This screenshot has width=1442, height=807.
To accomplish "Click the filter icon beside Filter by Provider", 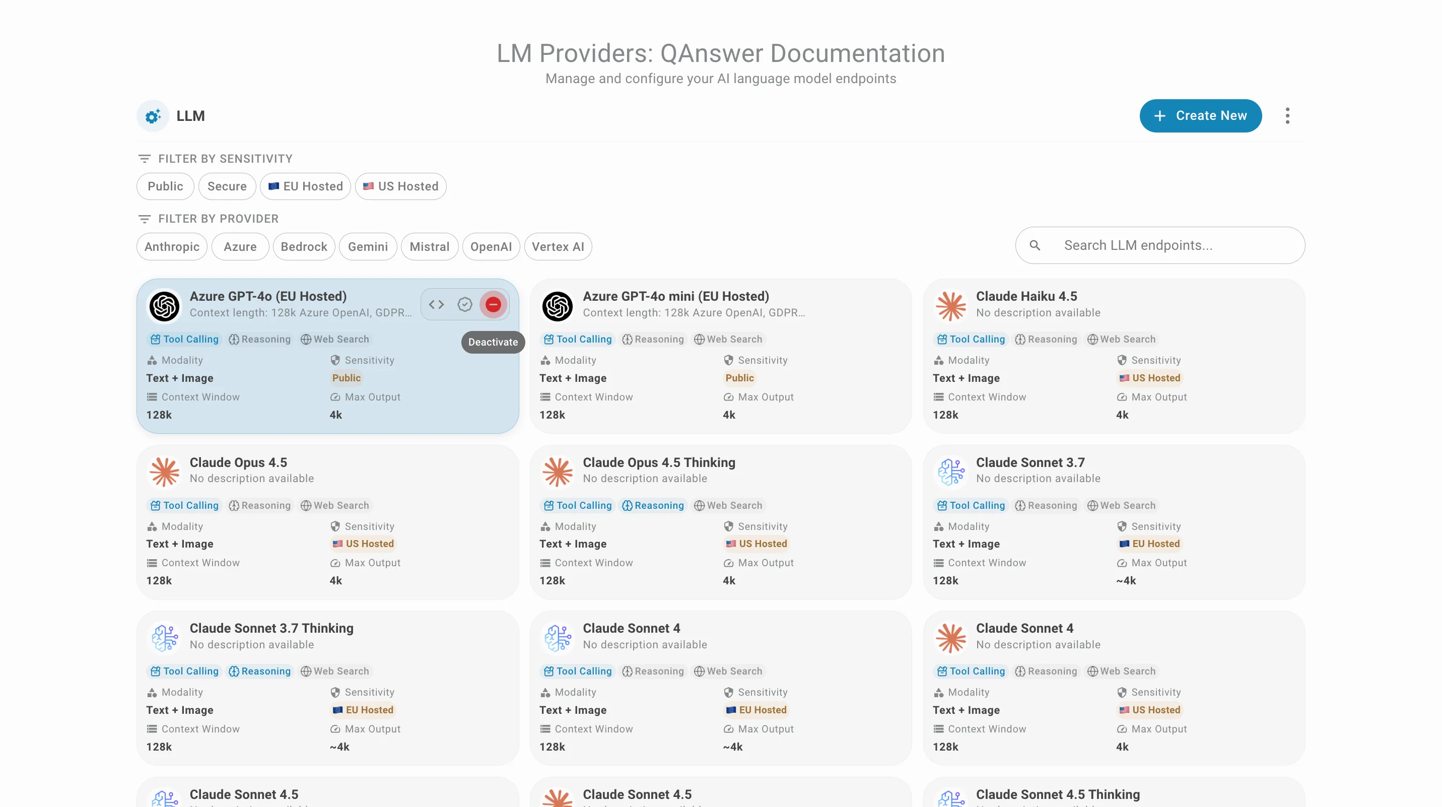I will (145, 219).
